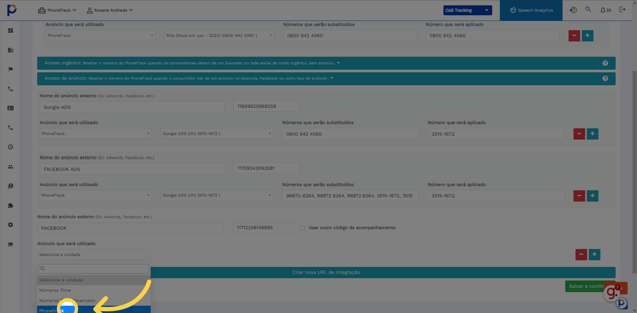Open the PhoneTrack unit dropdown under Google ADS

[96, 134]
